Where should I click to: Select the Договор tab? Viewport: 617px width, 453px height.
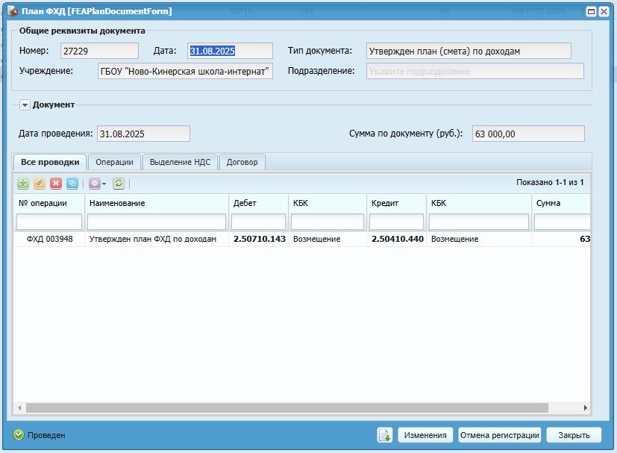pyautogui.click(x=242, y=162)
